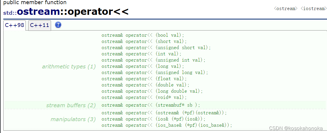327x133 pixels.
Task: Click the operator<< (long double val) line
Action: (152, 91)
